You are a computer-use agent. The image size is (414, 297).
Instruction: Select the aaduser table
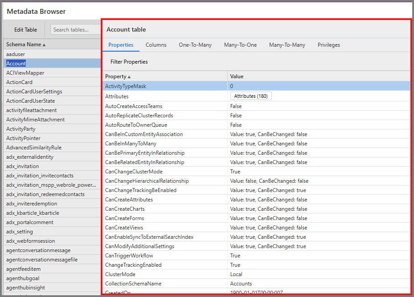coord(15,54)
